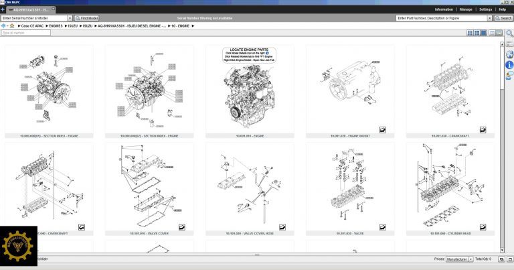Click the vertical scrollbar down arrow

(502, 250)
